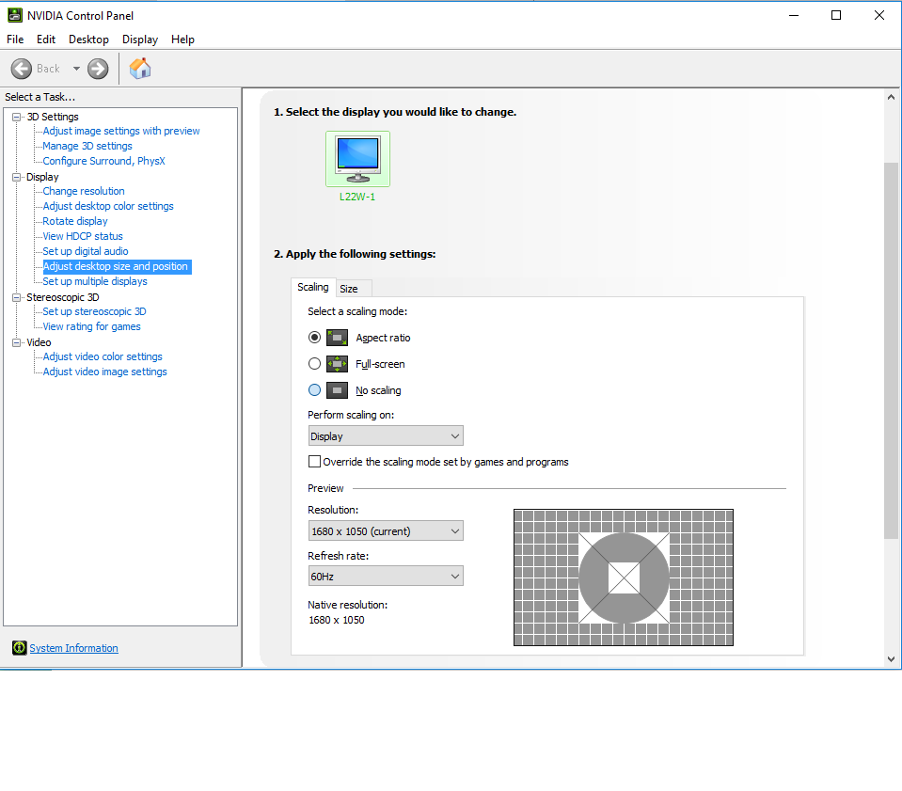Image resolution: width=902 pixels, height=791 pixels.
Task: Open the Refresh rate dropdown
Action: pos(386,576)
